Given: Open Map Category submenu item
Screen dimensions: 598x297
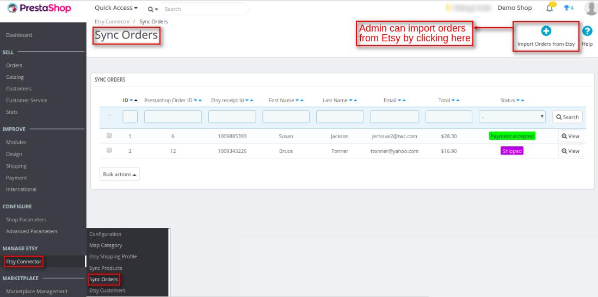Looking at the screenshot, I should coord(106,245).
